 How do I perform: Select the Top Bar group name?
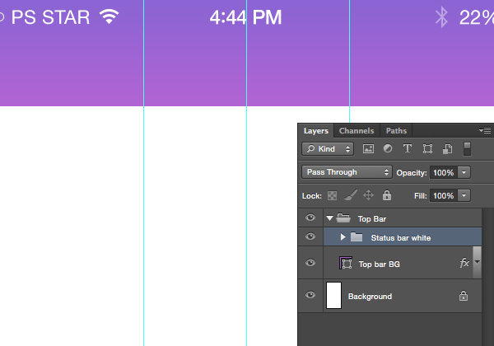click(x=372, y=218)
